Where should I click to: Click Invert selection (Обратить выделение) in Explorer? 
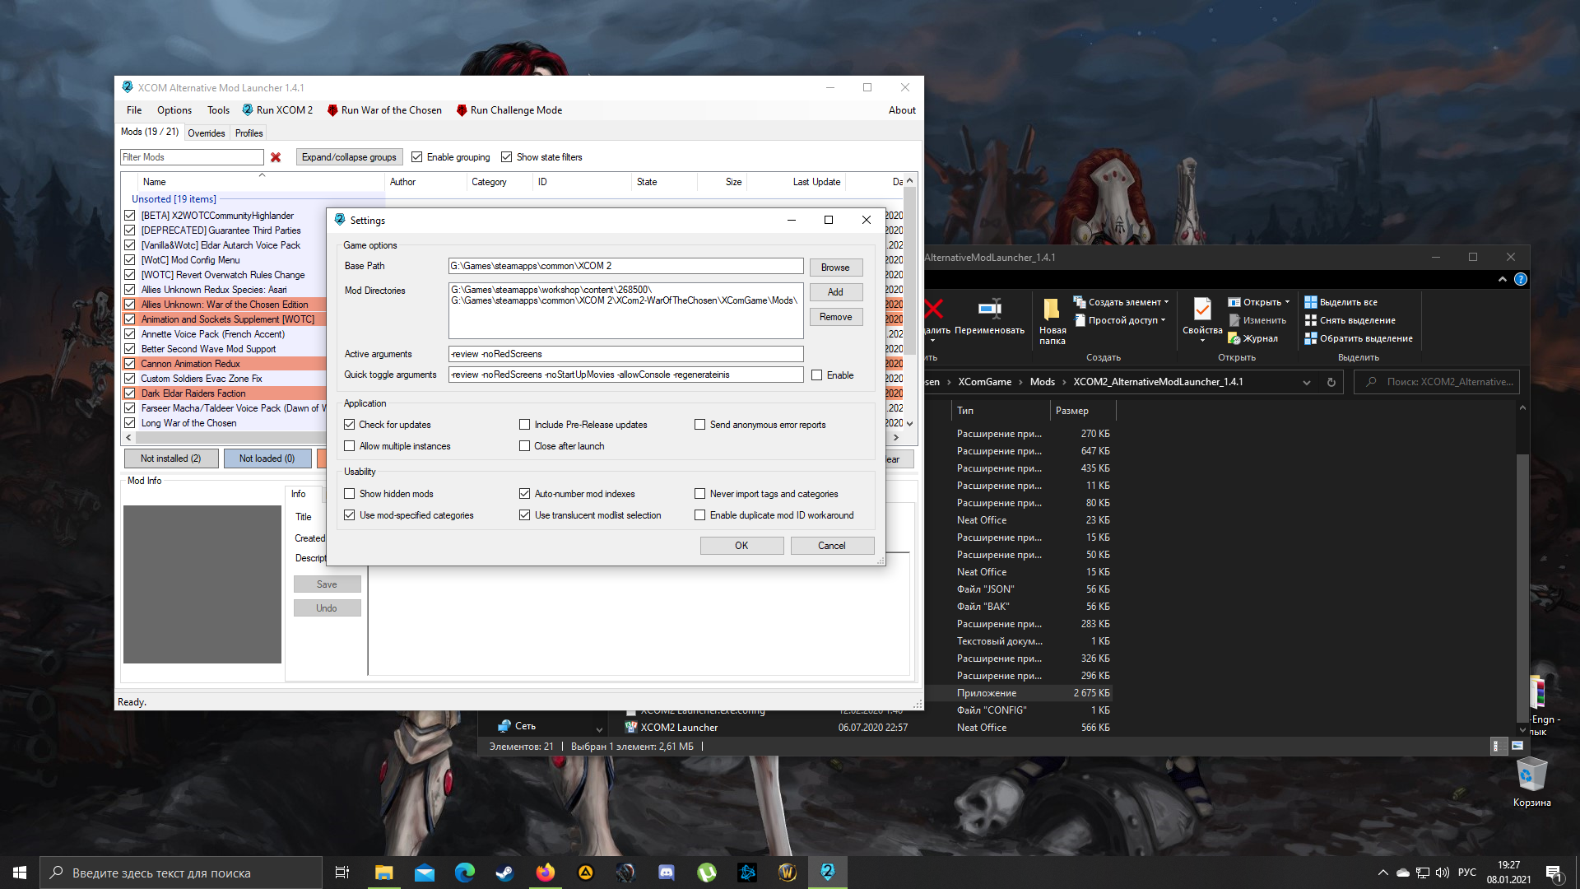pyautogui.click(x=1359, y=338)
